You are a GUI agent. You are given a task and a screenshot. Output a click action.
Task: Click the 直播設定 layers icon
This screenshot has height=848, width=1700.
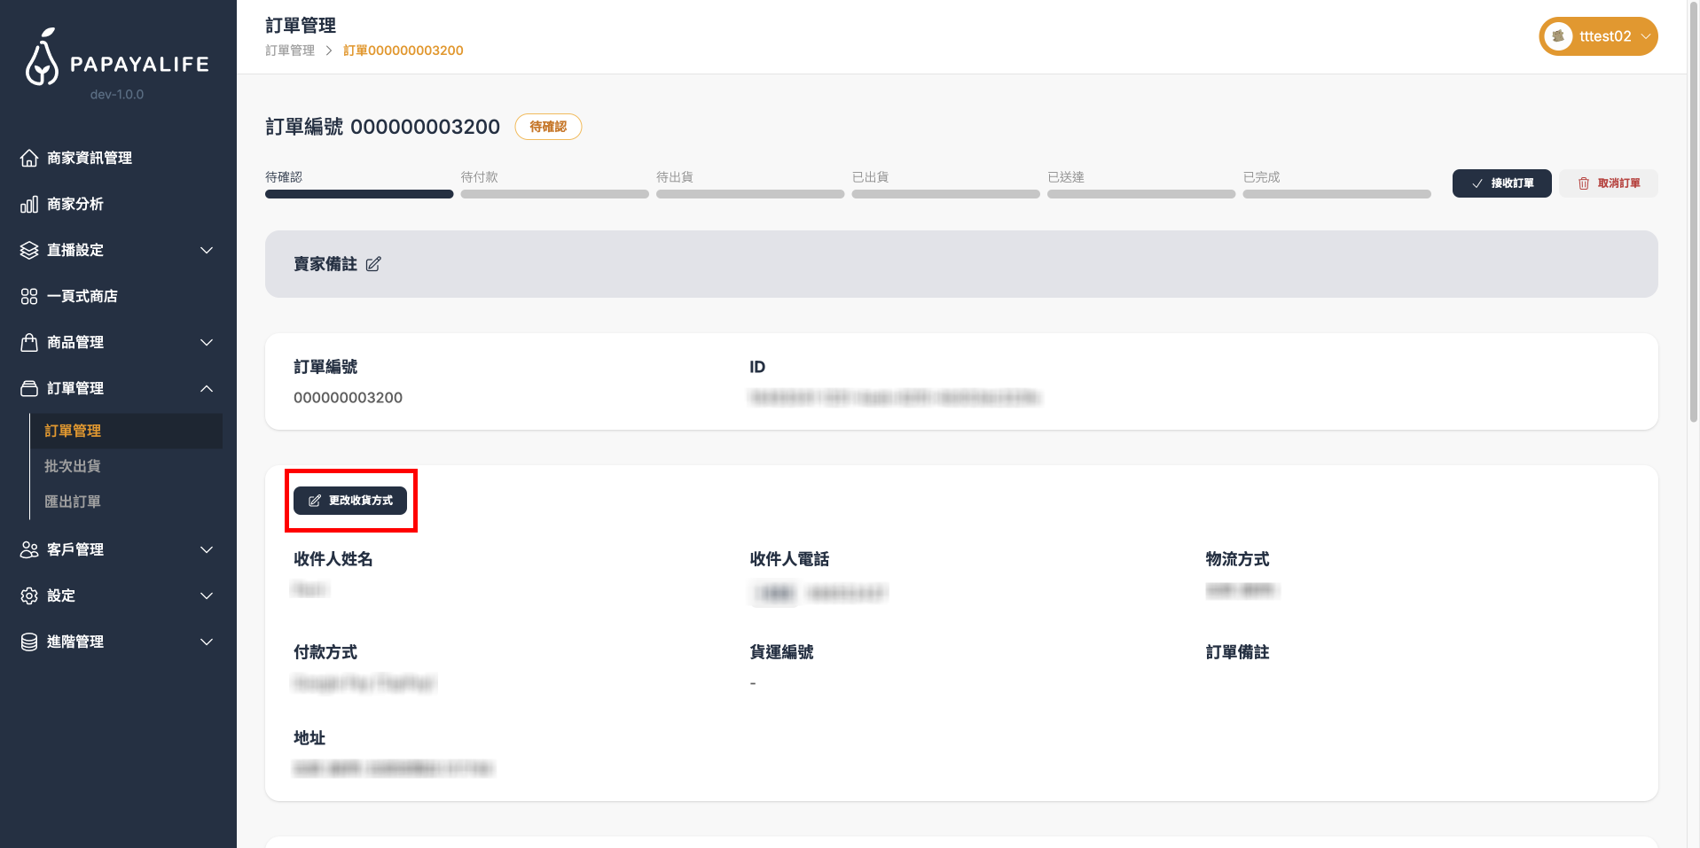[29, 250]
